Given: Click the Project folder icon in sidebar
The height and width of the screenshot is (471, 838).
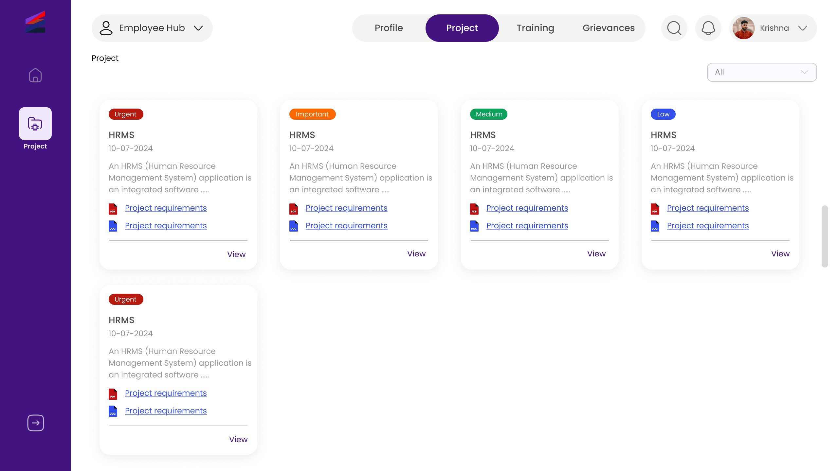Looking at the screenshot, I should tap(35, 124).
